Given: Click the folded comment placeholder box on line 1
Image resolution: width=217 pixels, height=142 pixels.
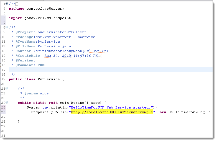Looking at the screenshot, I should tap(17, 4).
